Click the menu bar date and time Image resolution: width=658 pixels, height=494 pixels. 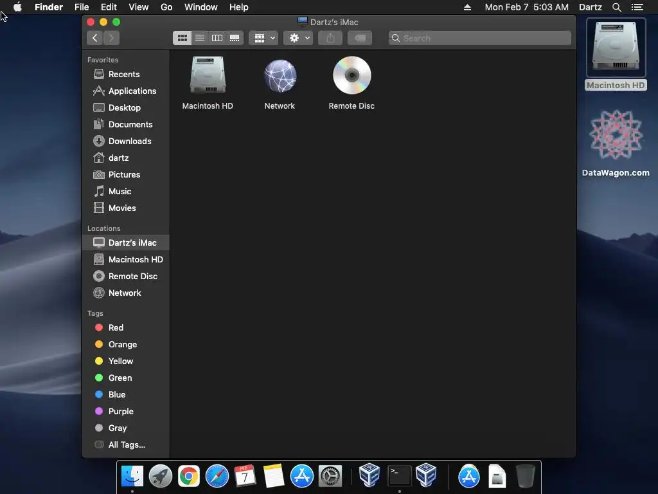(527, 7)
